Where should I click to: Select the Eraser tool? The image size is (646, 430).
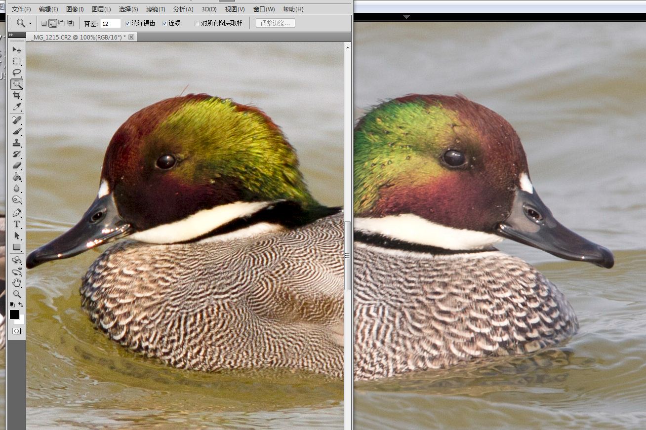(17, 165)
